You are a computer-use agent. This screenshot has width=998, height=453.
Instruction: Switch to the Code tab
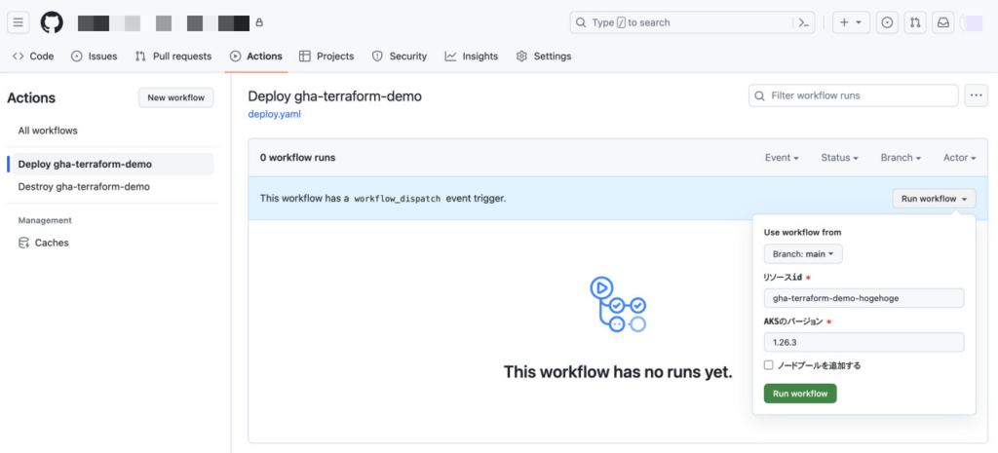pyautogui.click(x=33, y=56)
